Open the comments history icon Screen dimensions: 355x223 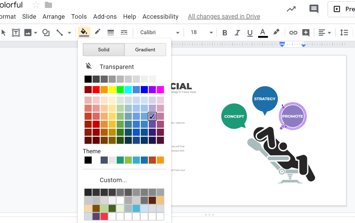(x=313, y=9)
